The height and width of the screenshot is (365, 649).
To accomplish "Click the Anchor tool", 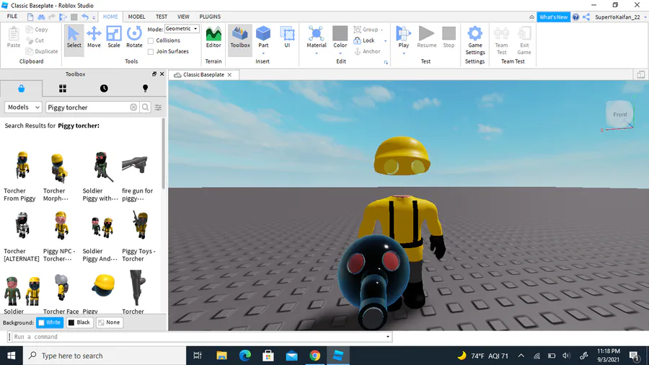I will [367, 51].
